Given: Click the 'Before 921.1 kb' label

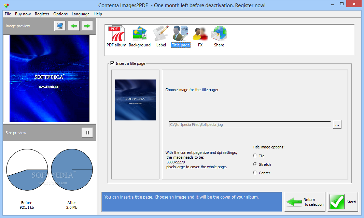Looking at the screenshot, I should click(27, 205).
